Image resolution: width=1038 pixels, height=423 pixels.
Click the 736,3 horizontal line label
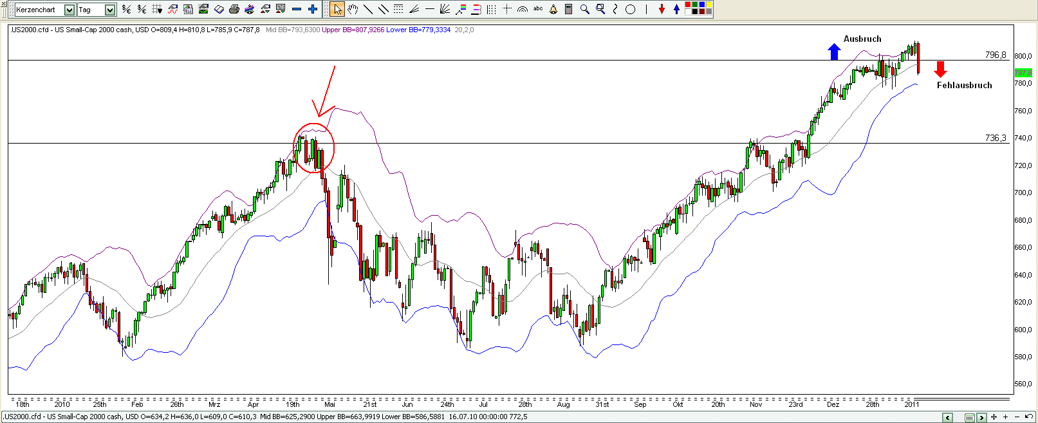click(x=996, y=138)
